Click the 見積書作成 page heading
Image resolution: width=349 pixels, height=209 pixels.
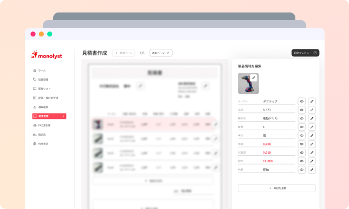95,53
